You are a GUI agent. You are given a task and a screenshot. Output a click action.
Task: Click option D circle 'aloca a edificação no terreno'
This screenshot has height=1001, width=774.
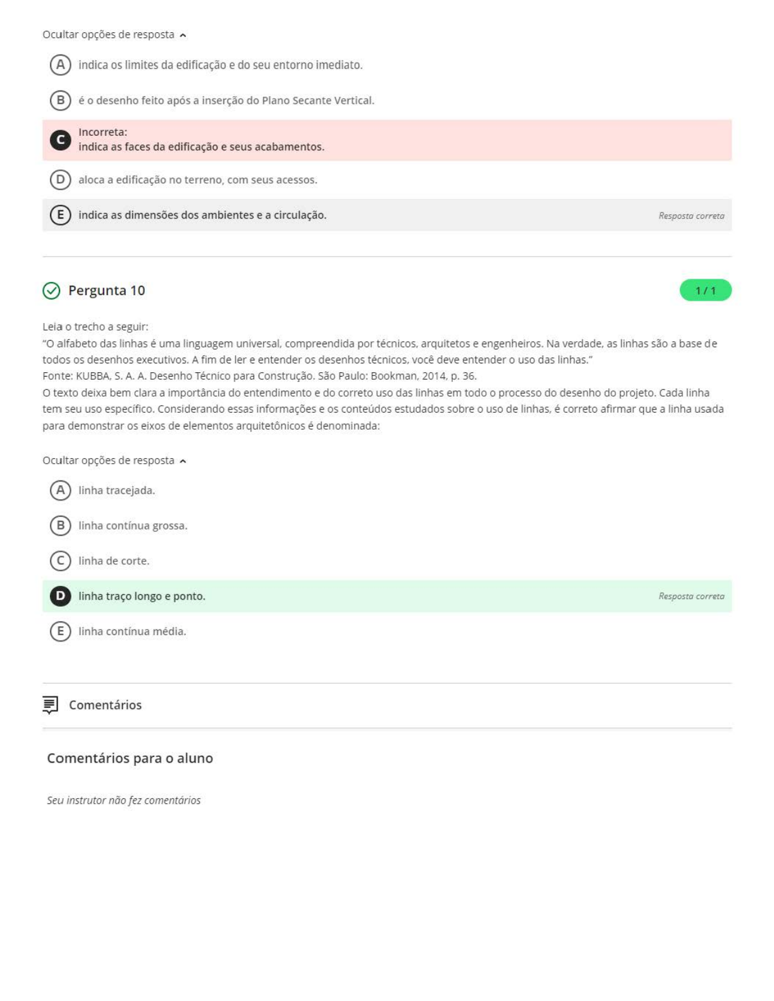tap(60, 179)
